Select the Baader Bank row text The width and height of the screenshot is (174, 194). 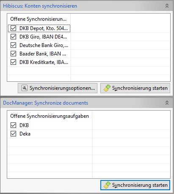(x=43, y=54)
